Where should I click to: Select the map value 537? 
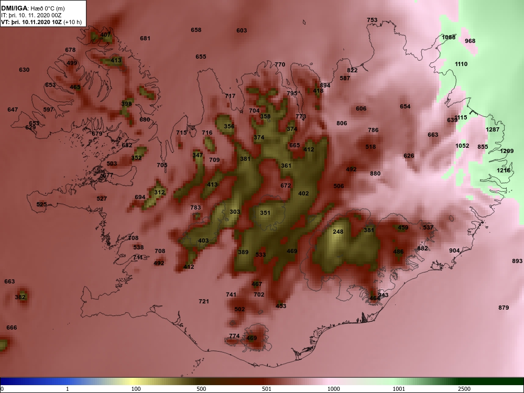point(428,227)
